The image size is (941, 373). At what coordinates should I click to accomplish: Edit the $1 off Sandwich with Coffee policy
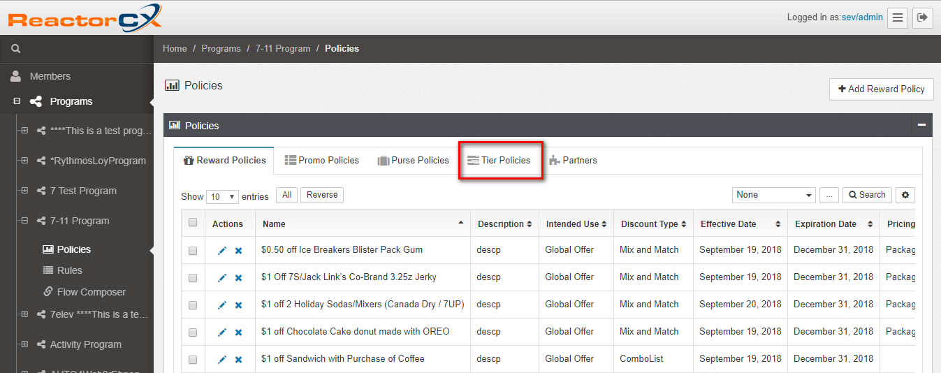coord(222,360)
